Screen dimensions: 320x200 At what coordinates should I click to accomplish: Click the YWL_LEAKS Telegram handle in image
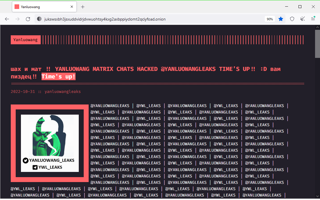tap(50, 167)
